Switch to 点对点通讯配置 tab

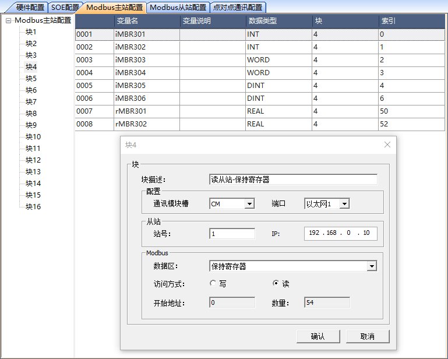(238, 8)
